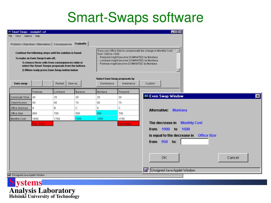
Task: Select Montana Office Size cell 950
Action: pyautogui.click(x=107, y=113)
